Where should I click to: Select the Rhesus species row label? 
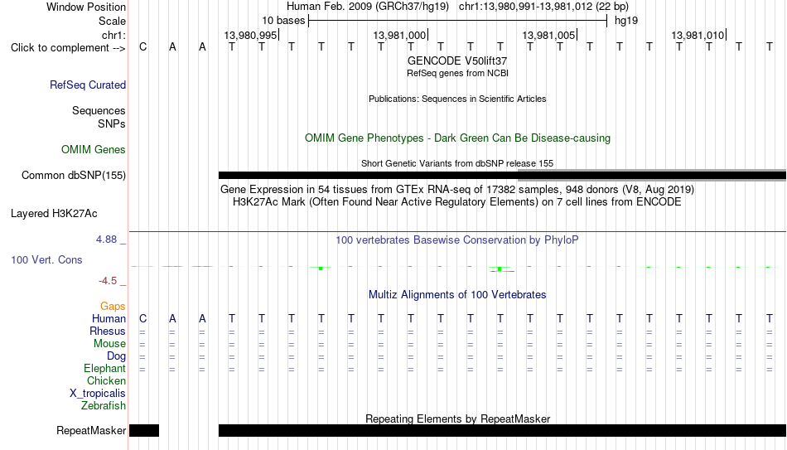108,331
